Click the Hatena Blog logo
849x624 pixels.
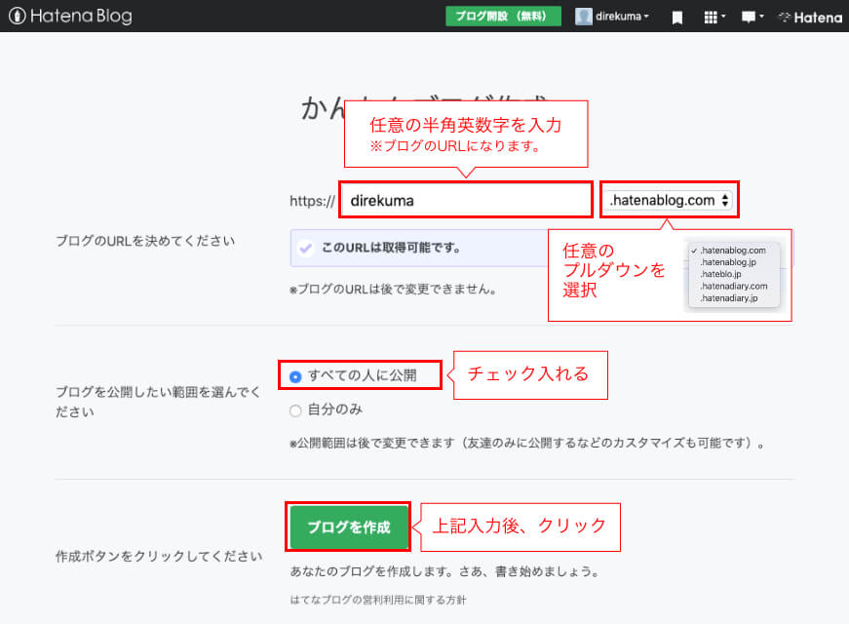point(70,16)
